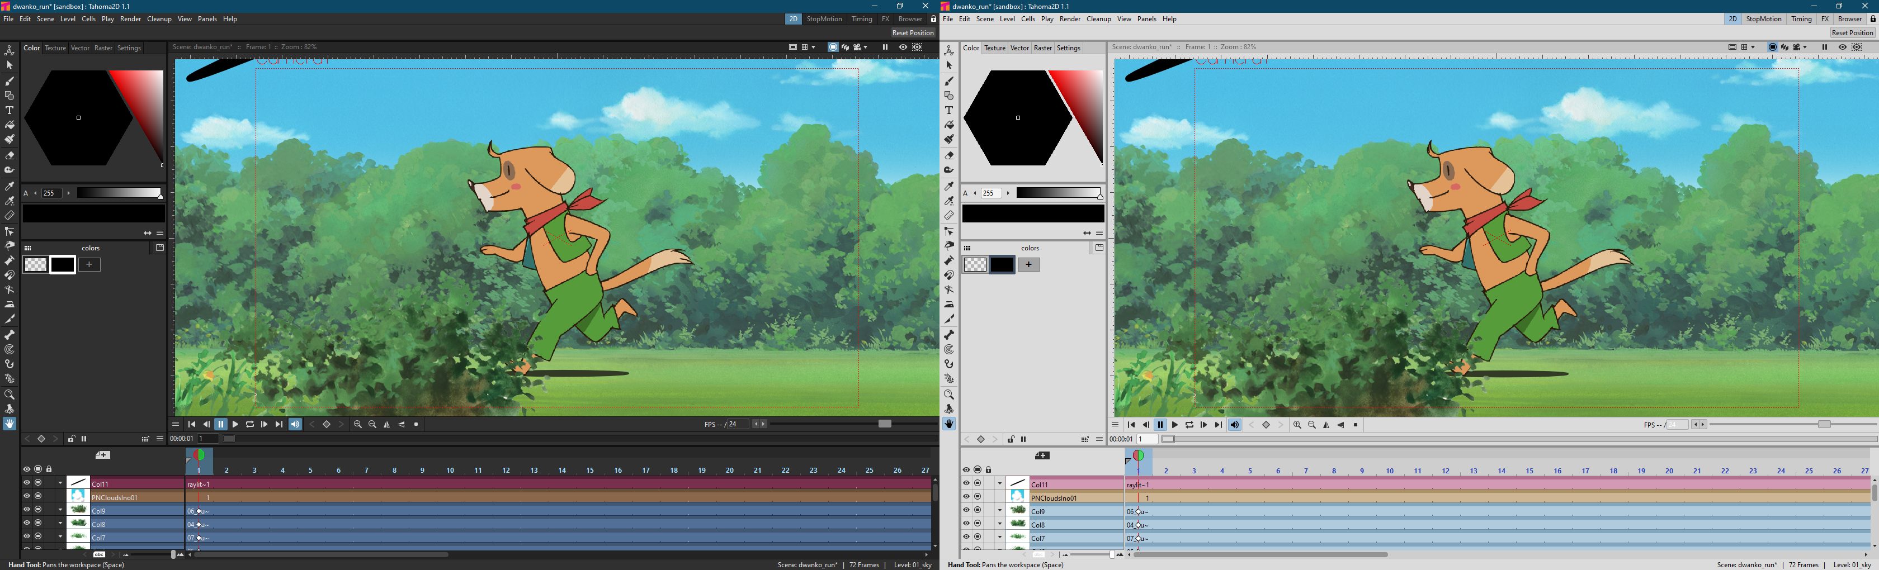
Task: Expand the Col9 column dropdown in the dark-themed timeline
Action: tap(60, 510)
